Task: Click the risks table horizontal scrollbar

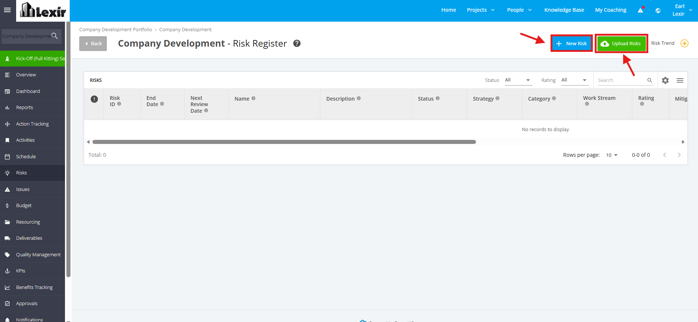Action: point(284,142)
